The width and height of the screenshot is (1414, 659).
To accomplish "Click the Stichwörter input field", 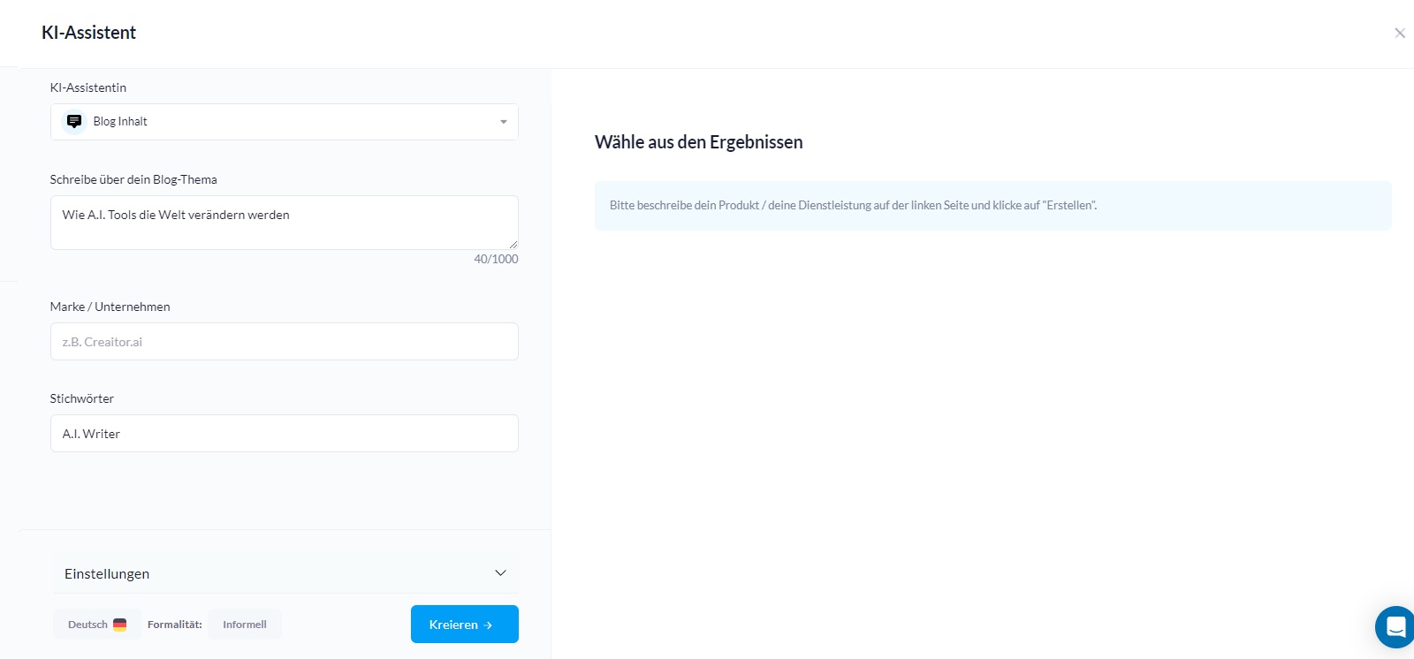I will (x=284, y=433).
